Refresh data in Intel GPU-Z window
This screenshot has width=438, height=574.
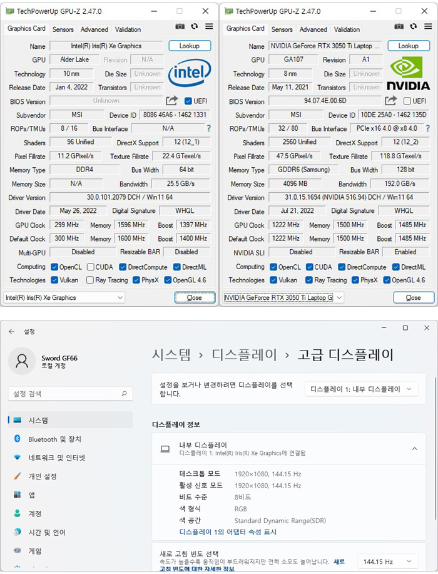pos(195,26)
